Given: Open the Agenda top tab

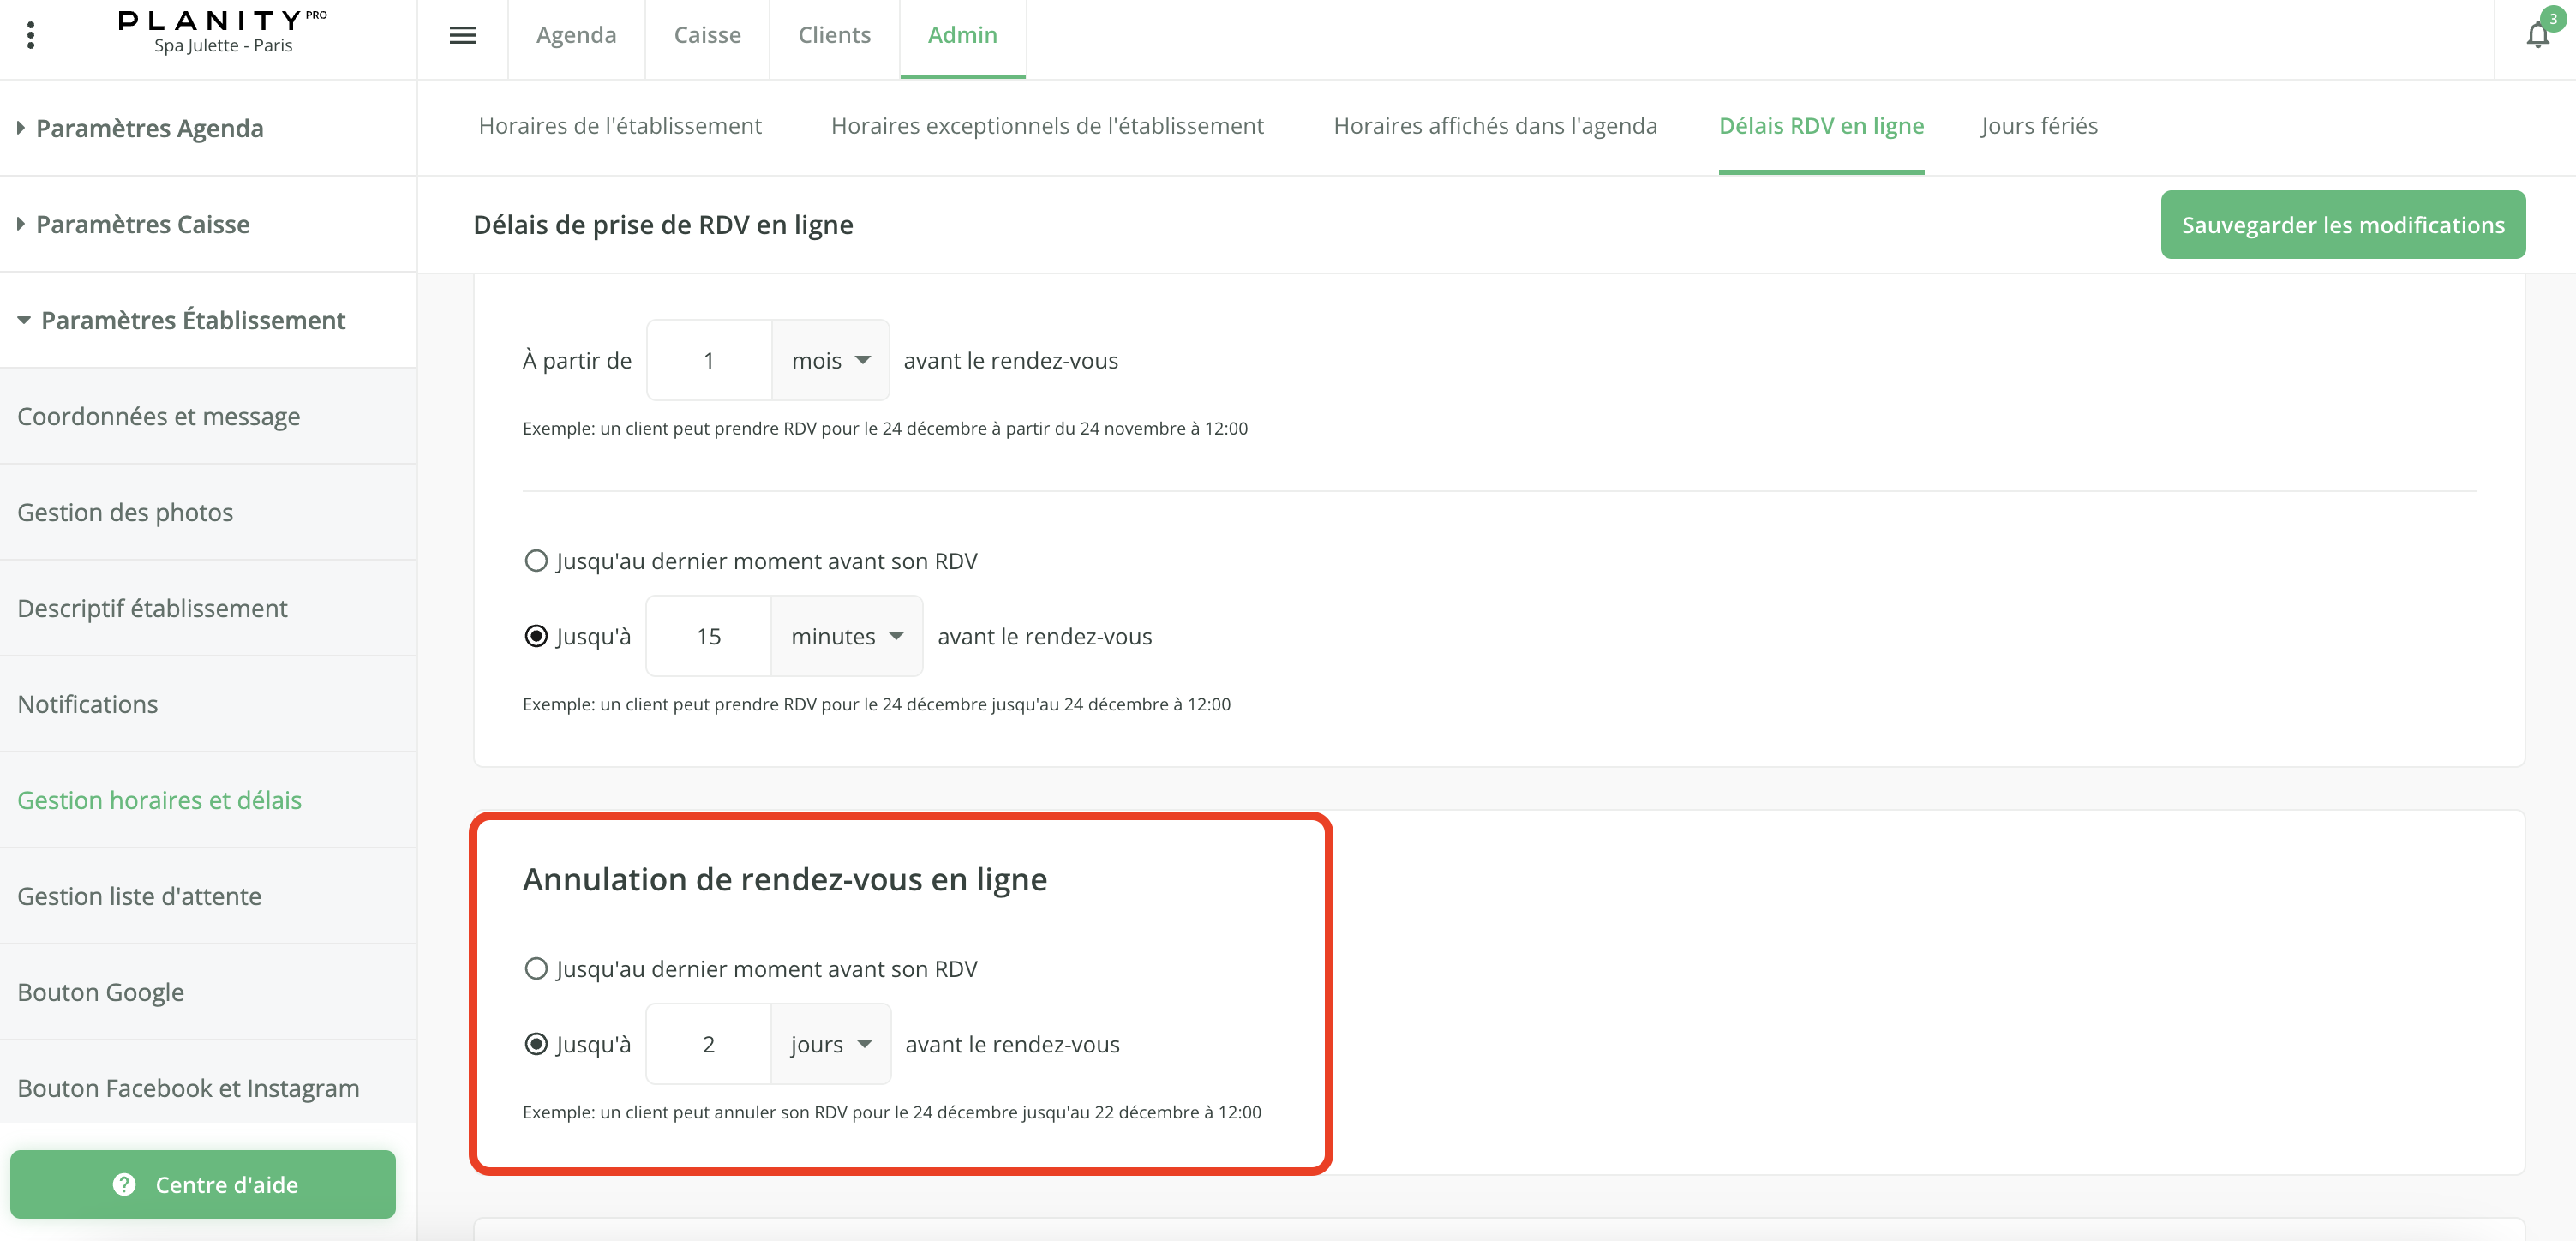Looking at the screenshot, I should tap(576, 35).
